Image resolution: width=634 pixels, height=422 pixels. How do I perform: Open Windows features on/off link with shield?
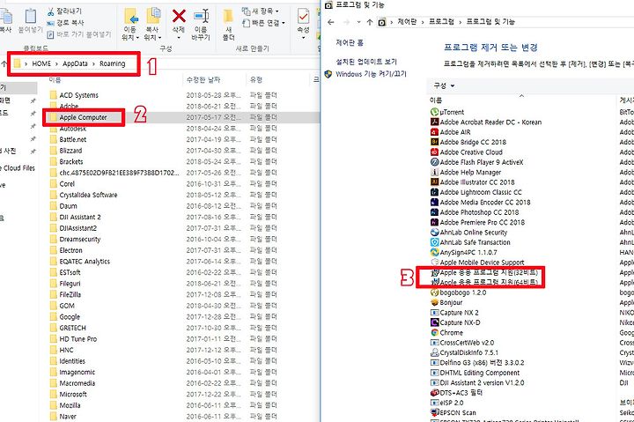pyautogui.click(x=365, y=74)
